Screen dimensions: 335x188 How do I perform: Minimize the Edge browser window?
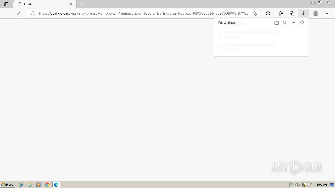313,2
